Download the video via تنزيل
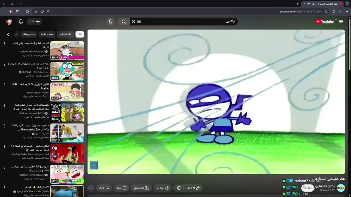The height and width of the screenshot is (197, 351). (104, 188)
